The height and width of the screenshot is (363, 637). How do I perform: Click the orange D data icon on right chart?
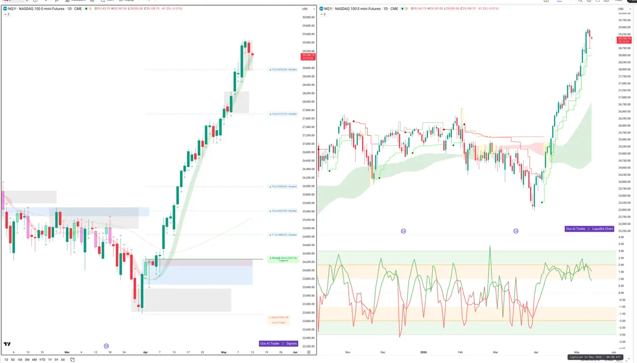pos(408,8)
